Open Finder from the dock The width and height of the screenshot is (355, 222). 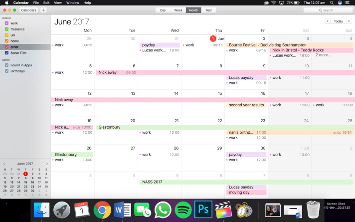[x=41, y=209]
